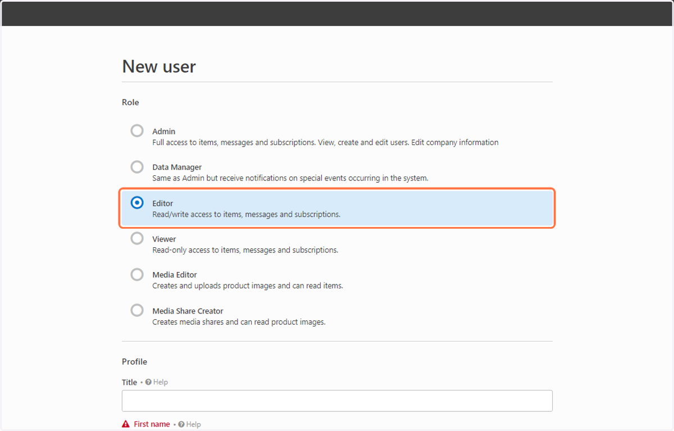The width and height of the screenshot is (674, 431).
Task: Click "Same as Admin but receive notifications" text
Action: pyautogui.click(x=290, y=178)
